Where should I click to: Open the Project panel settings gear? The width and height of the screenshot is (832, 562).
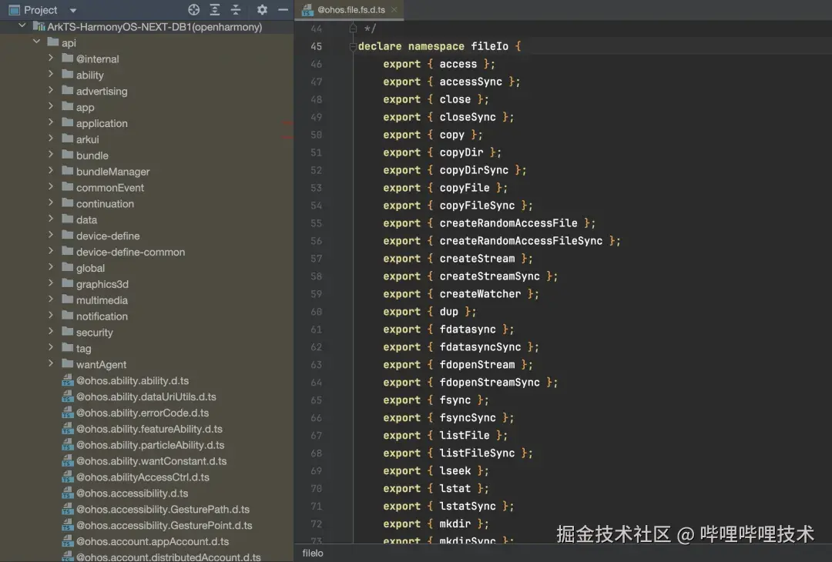coord(262,9)
